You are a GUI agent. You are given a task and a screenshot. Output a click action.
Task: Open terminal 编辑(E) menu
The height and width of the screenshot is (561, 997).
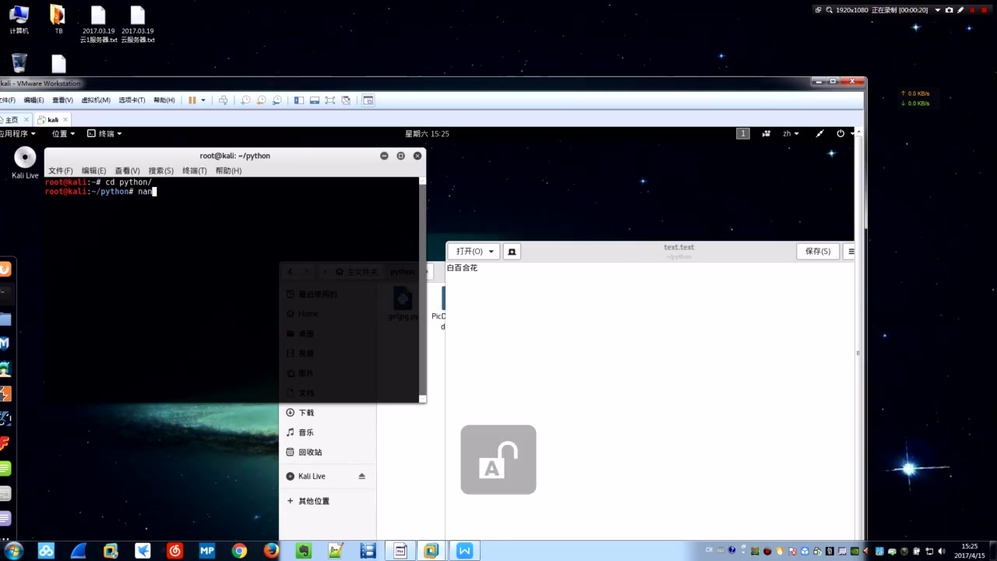[x=93, y=171]
